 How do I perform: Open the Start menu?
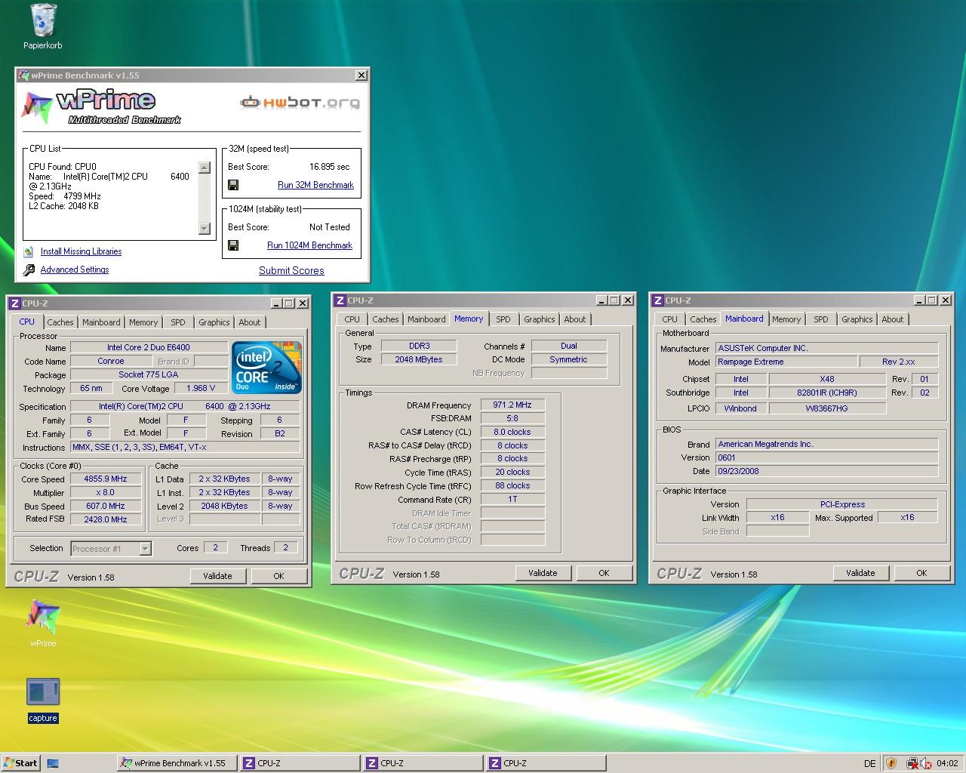(x=20, y=762)
